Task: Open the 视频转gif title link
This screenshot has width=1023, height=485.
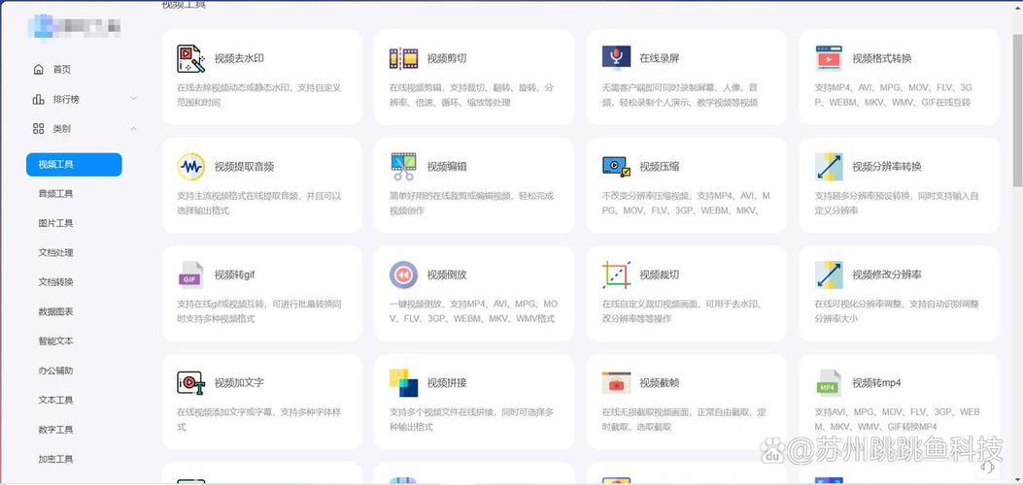Action: coord(235,275)
